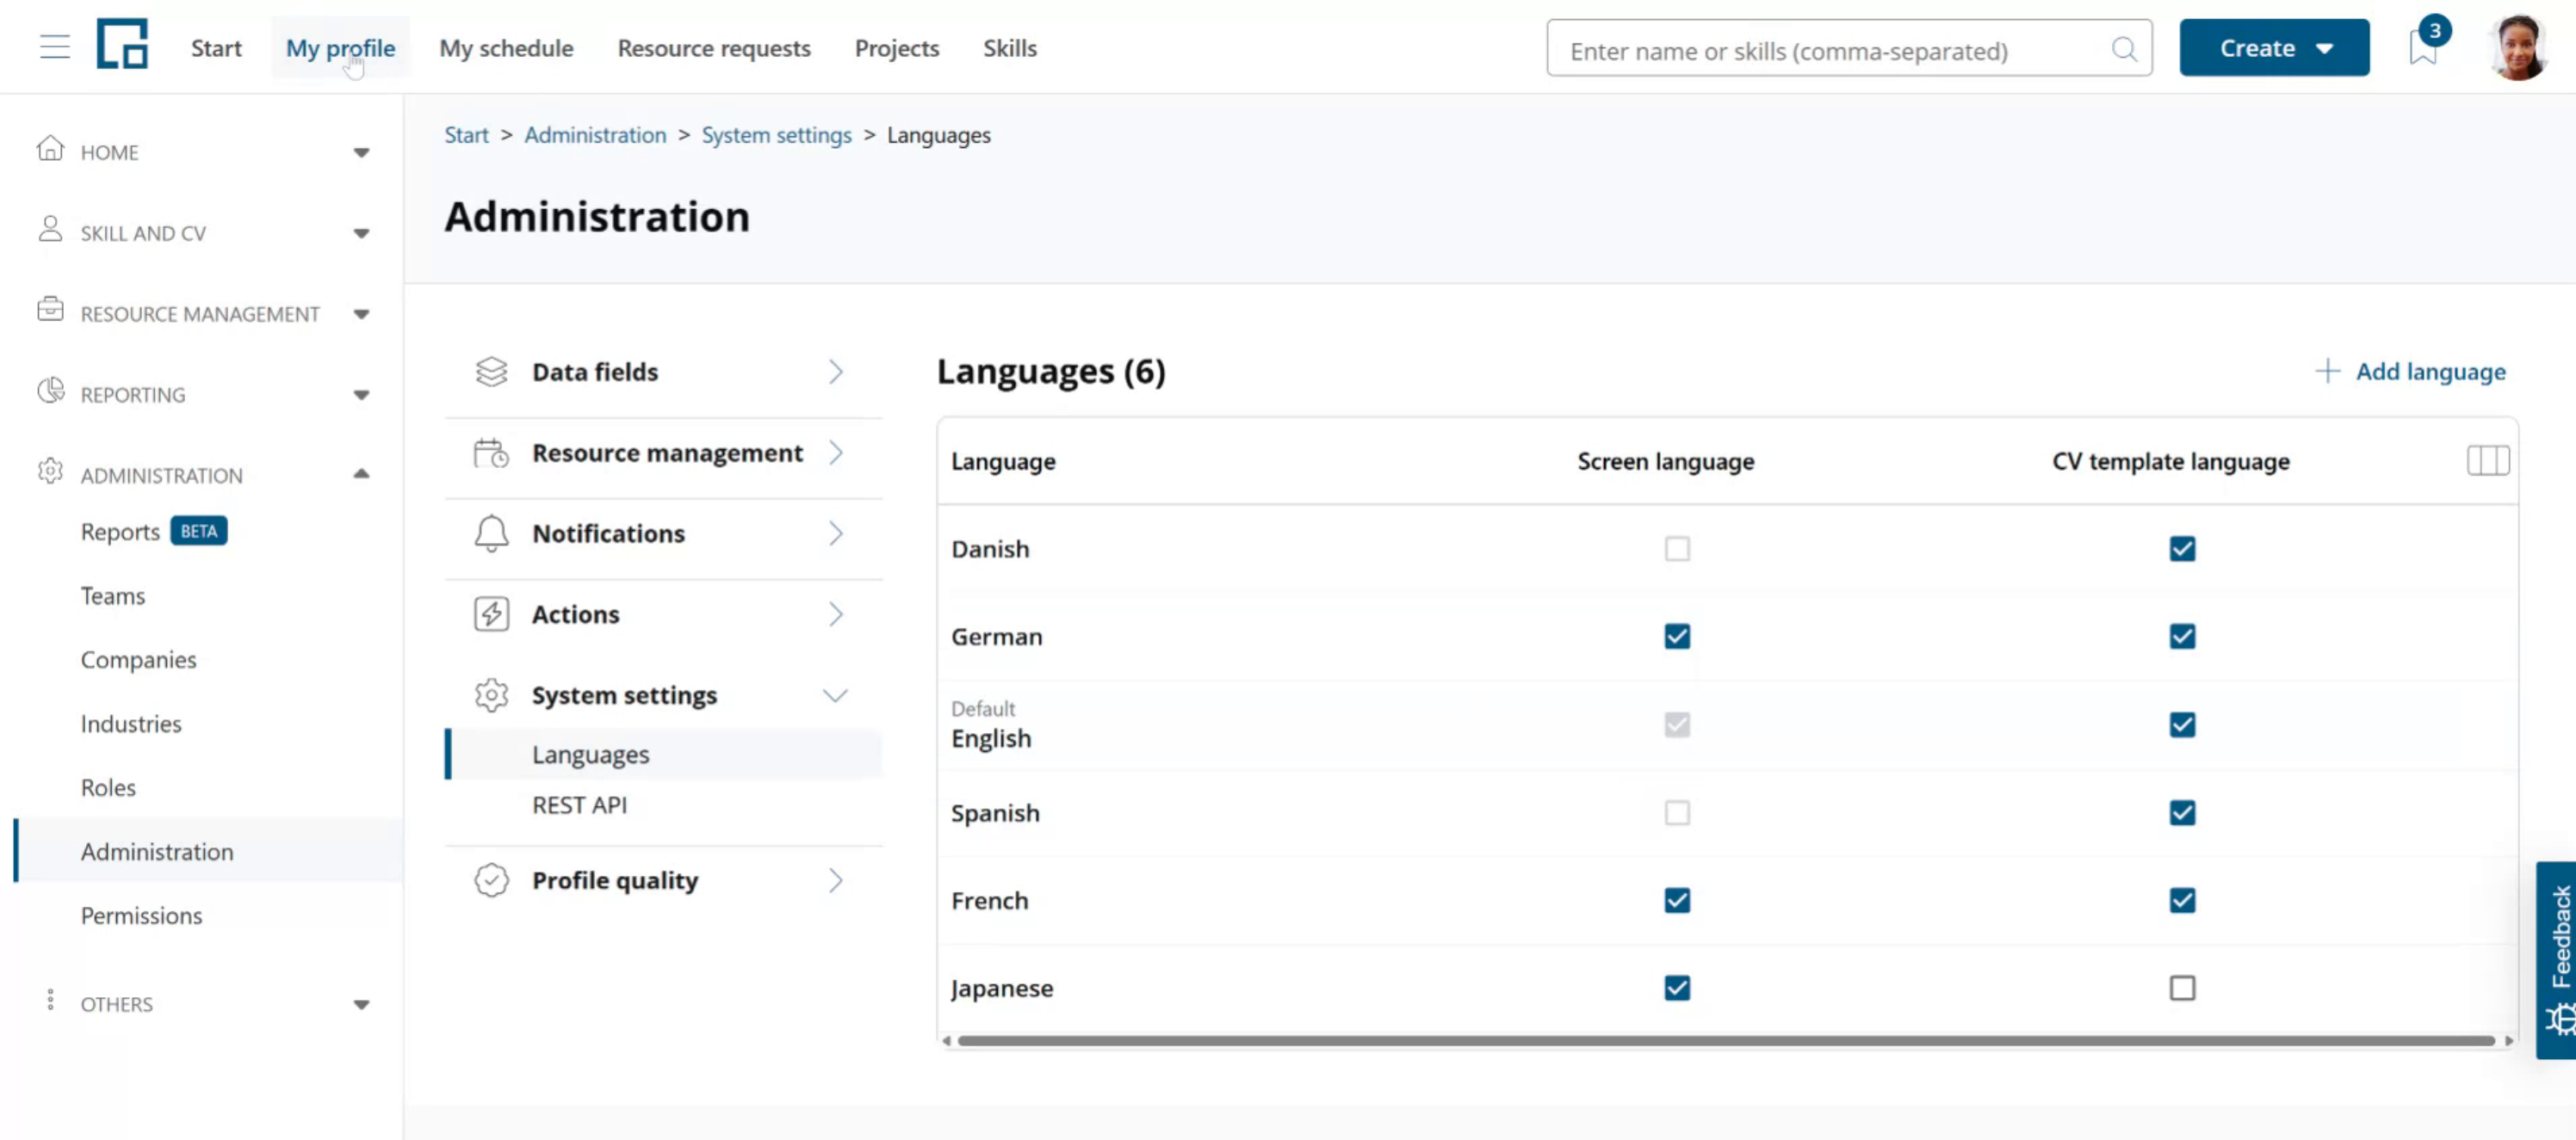Click the Add language link
Screen dimensions: 2576x1140
click(x=2410, y=372)
